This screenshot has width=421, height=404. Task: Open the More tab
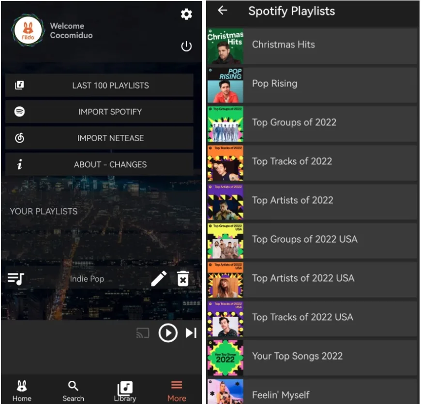pos(177,391)
